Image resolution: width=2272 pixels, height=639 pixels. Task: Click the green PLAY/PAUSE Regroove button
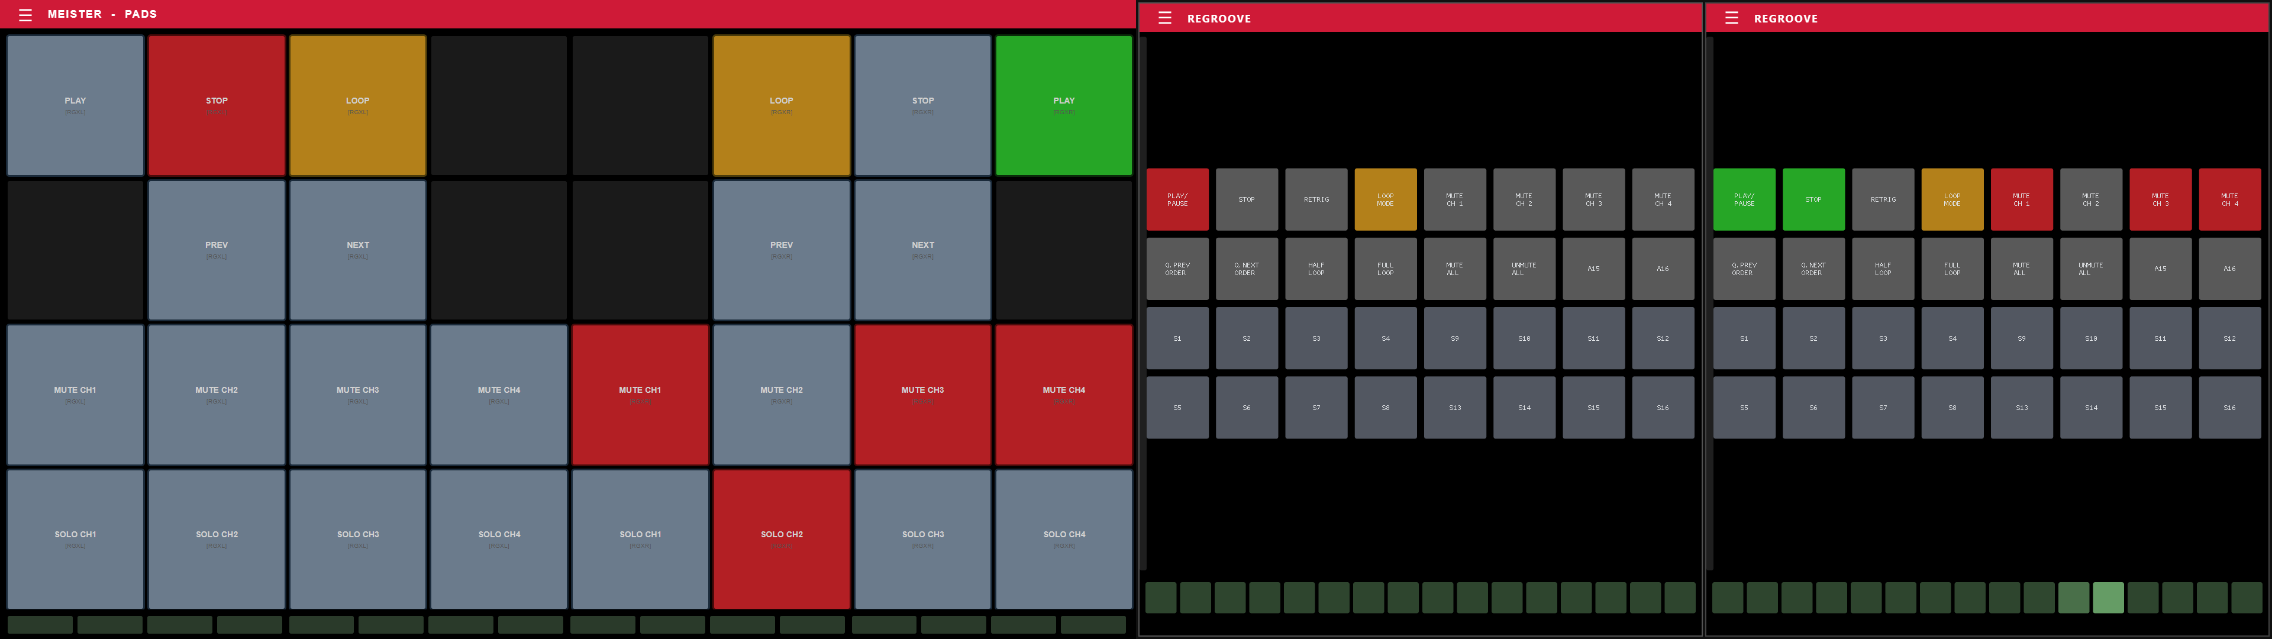pyautogui.click(x=1744, y=199)
